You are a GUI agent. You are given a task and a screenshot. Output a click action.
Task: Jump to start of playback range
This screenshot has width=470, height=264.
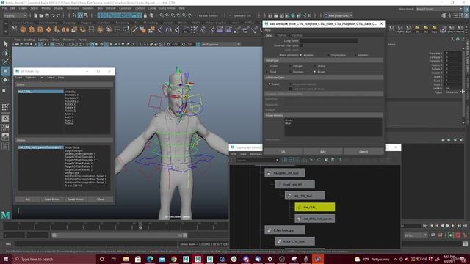coord(425,226)
